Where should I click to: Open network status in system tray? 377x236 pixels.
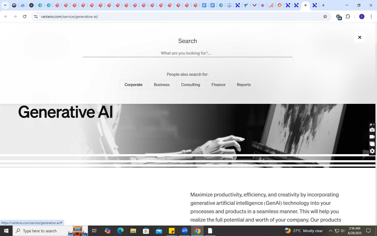(x=337, y=231)
